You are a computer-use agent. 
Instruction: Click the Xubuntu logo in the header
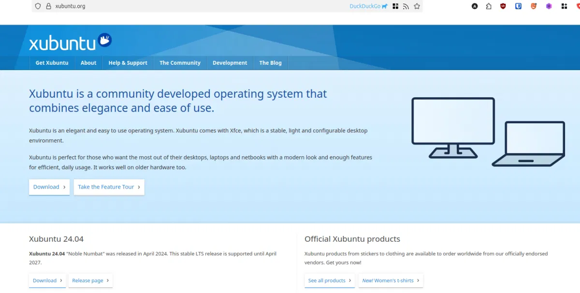pyautogui.click(x=71, y=42)
